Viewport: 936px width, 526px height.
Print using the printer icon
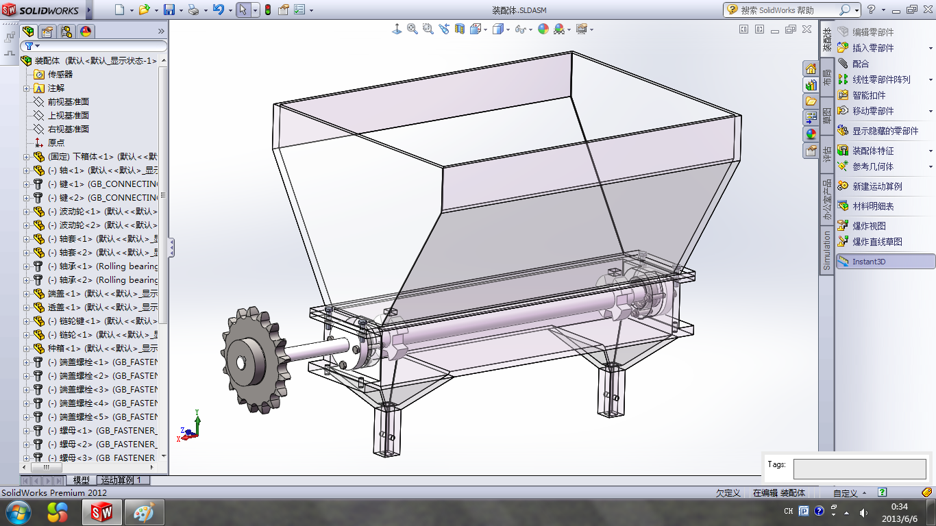193,10
